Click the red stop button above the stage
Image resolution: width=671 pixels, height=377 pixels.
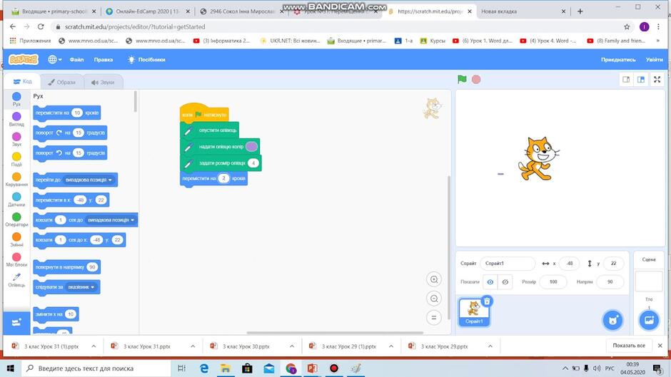(476, 79)
